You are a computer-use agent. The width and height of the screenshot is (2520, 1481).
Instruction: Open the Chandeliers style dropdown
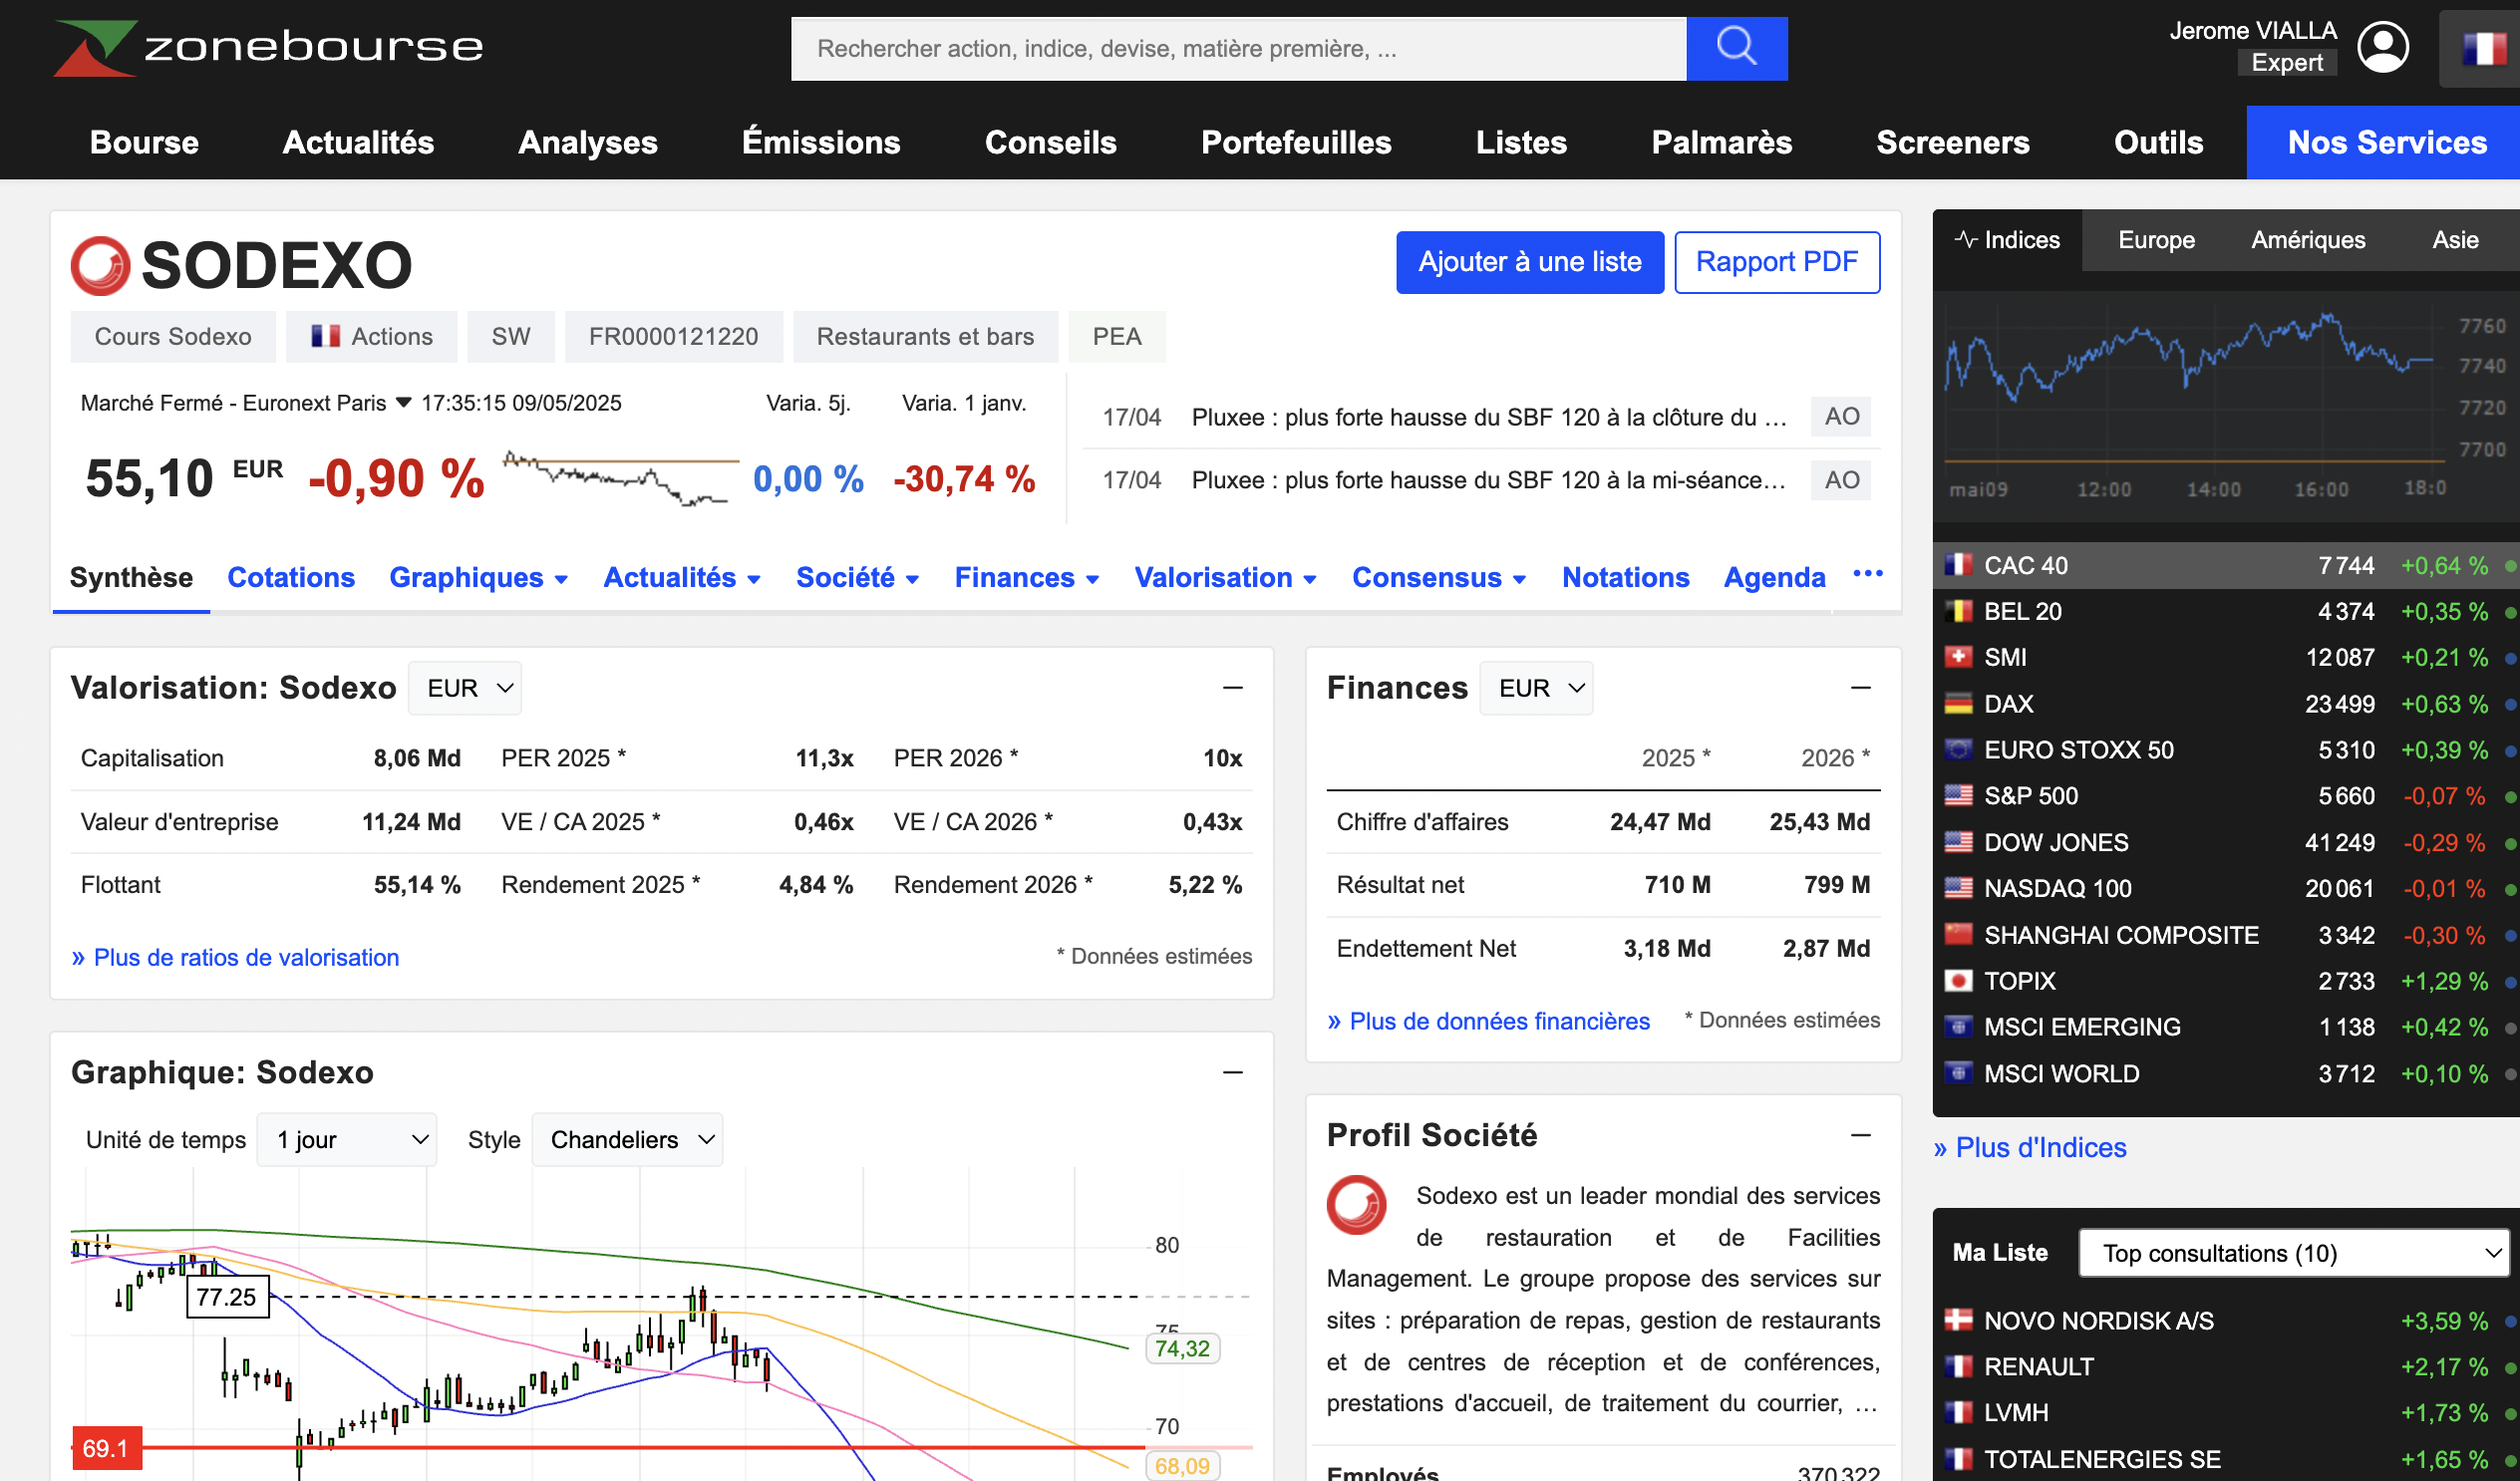click(627, 1140)
